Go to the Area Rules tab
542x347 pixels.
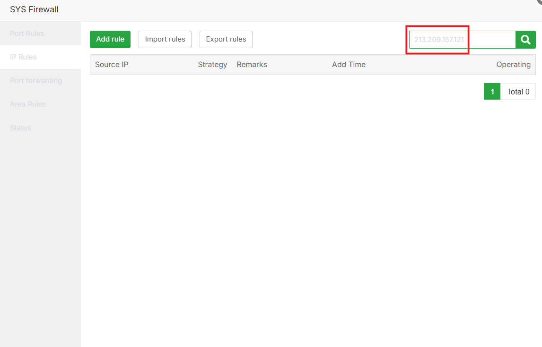41,104
